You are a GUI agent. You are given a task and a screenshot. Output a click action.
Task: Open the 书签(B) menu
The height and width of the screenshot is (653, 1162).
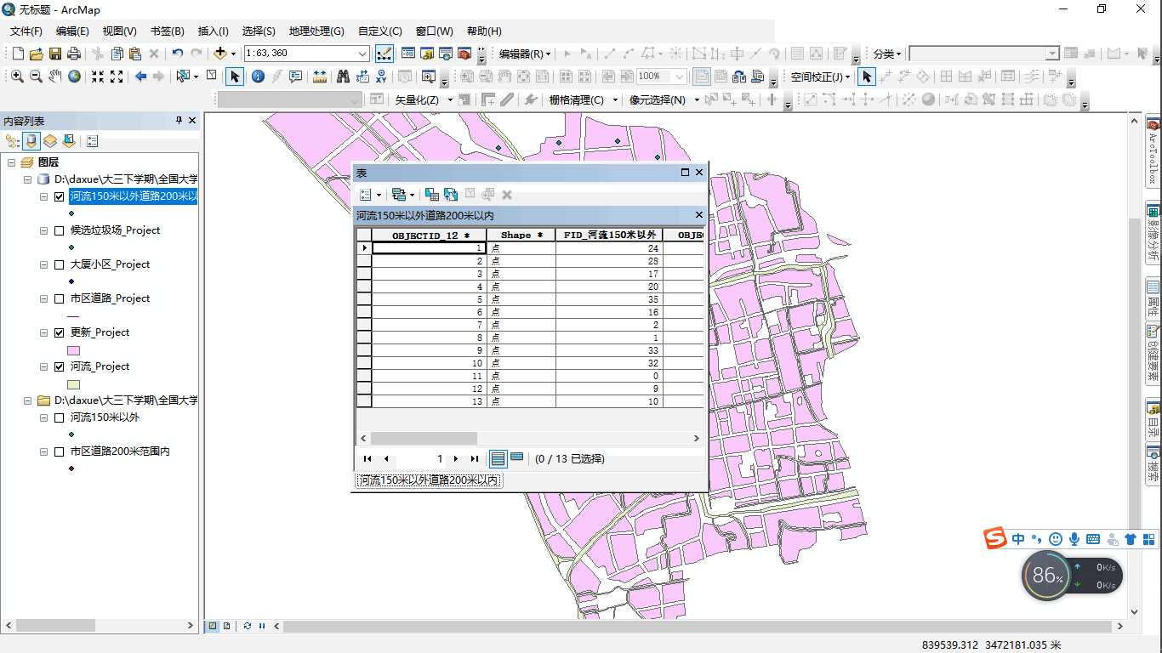click(x=167, y=31)
